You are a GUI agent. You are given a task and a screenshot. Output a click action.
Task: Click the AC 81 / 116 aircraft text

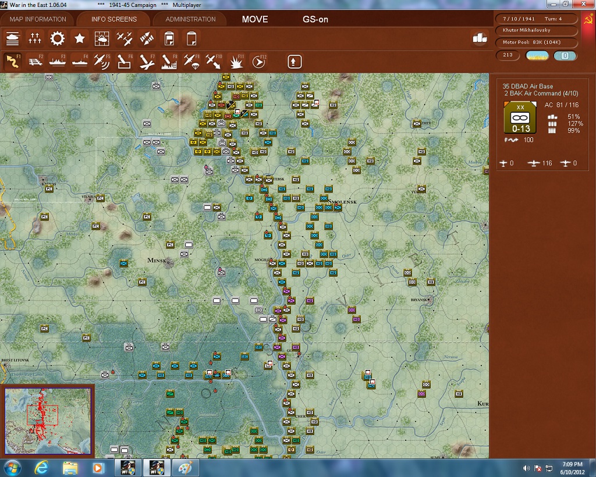pos(562,105)
